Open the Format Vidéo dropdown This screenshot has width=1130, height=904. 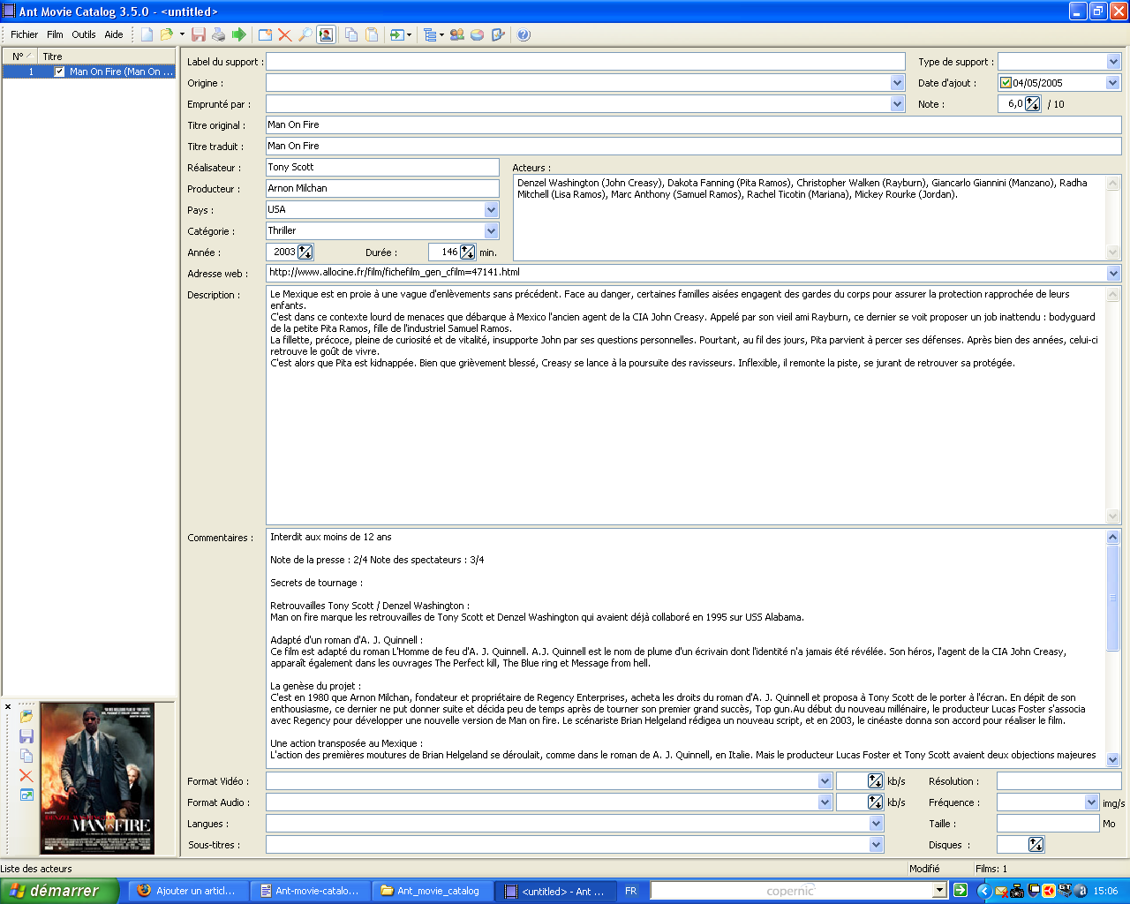pos(825,780)
